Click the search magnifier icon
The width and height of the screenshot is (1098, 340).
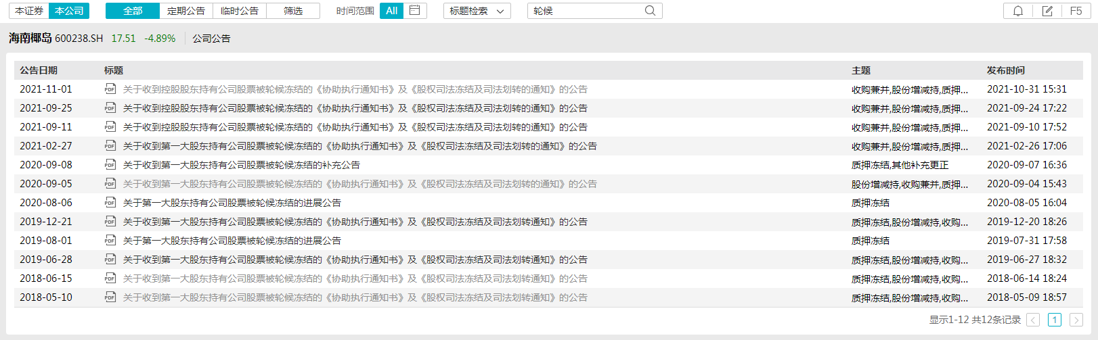click(x=650, y=11)
